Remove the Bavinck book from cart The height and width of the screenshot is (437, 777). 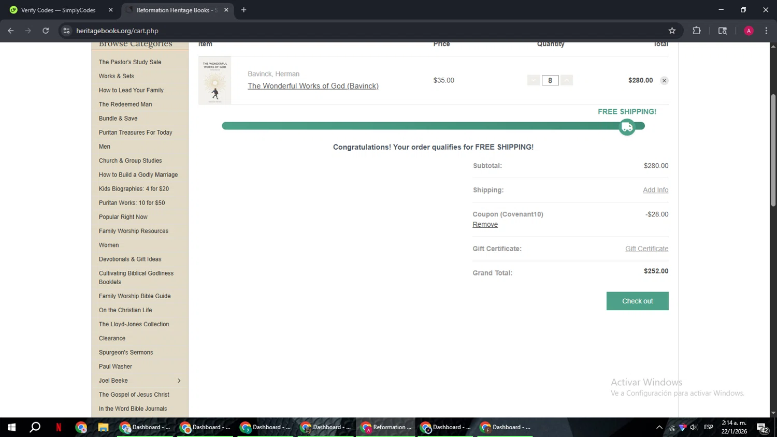[x=664, y=81]
